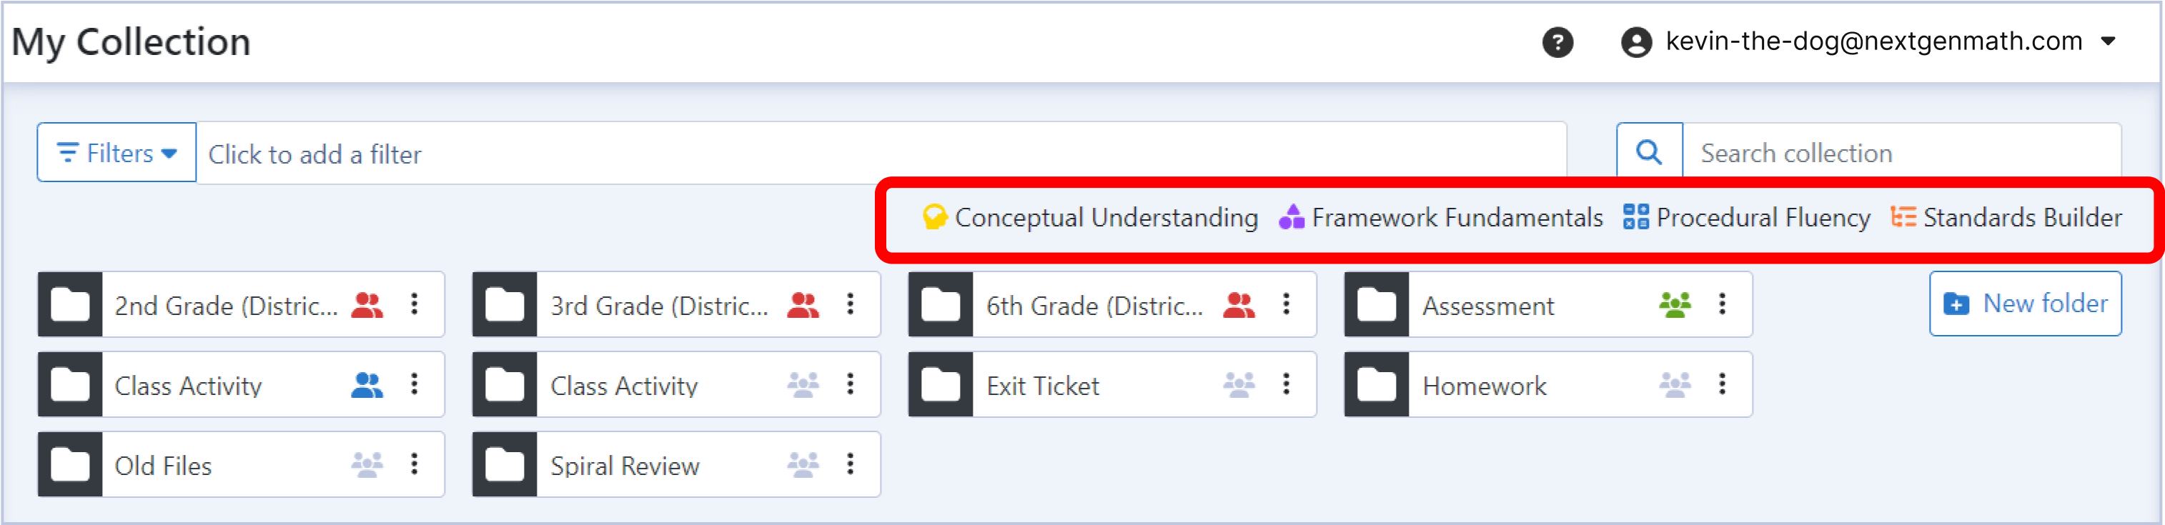
Task: Click the red sharing icon on 2nd Grade folder
Action: pos(367,305)
